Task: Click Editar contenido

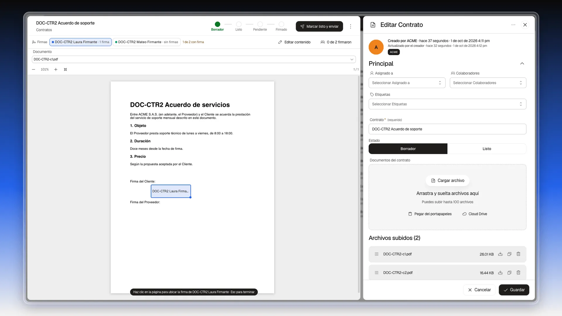Action: click(x=294, y=42)
